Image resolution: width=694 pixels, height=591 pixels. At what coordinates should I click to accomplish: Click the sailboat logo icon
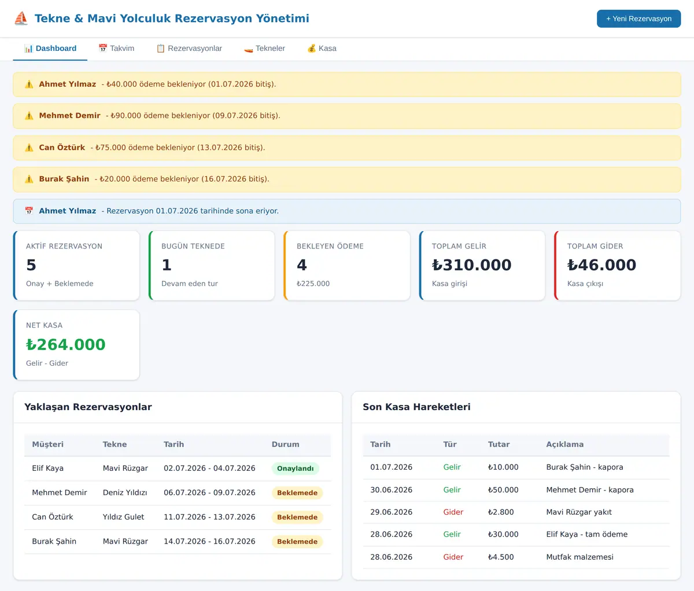(x=21, y=18)
